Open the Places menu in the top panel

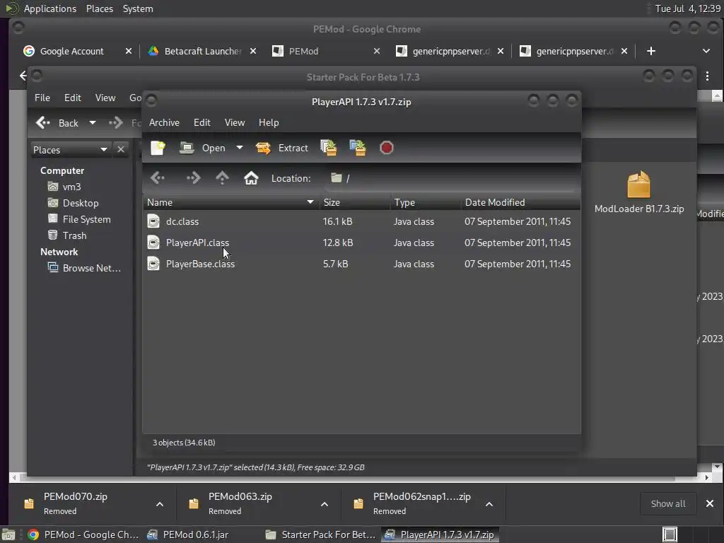pos(100,8)
